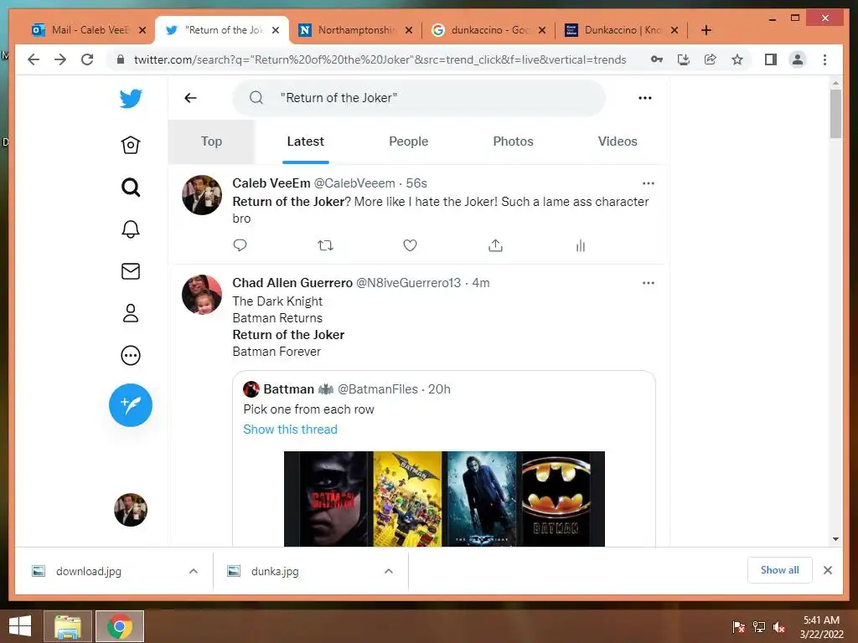The image size is (858, 643).
Task: Open Caleb VeeEm's profile picture
Action: coord(201,194)
